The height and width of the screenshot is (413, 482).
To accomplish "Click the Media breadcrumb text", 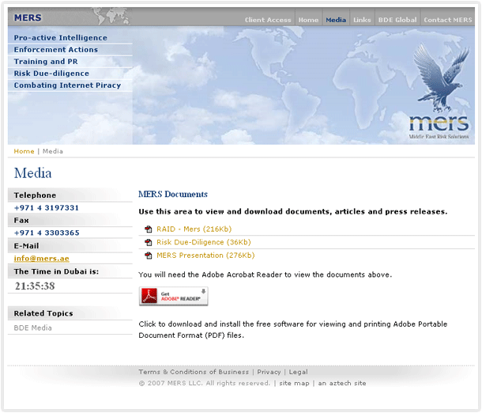I will tap(53, 151).
